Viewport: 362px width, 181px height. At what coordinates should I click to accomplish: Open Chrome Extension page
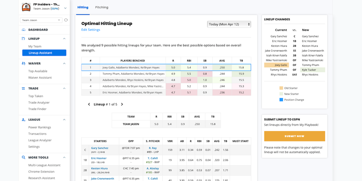(x=41, y=172)
